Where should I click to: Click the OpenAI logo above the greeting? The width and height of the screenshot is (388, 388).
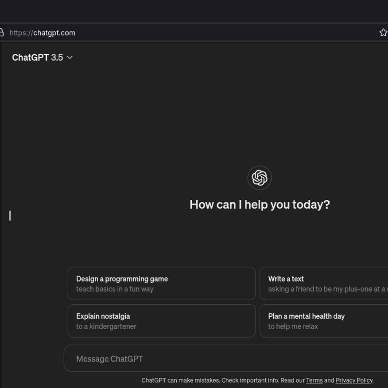(x=260, y=178)
